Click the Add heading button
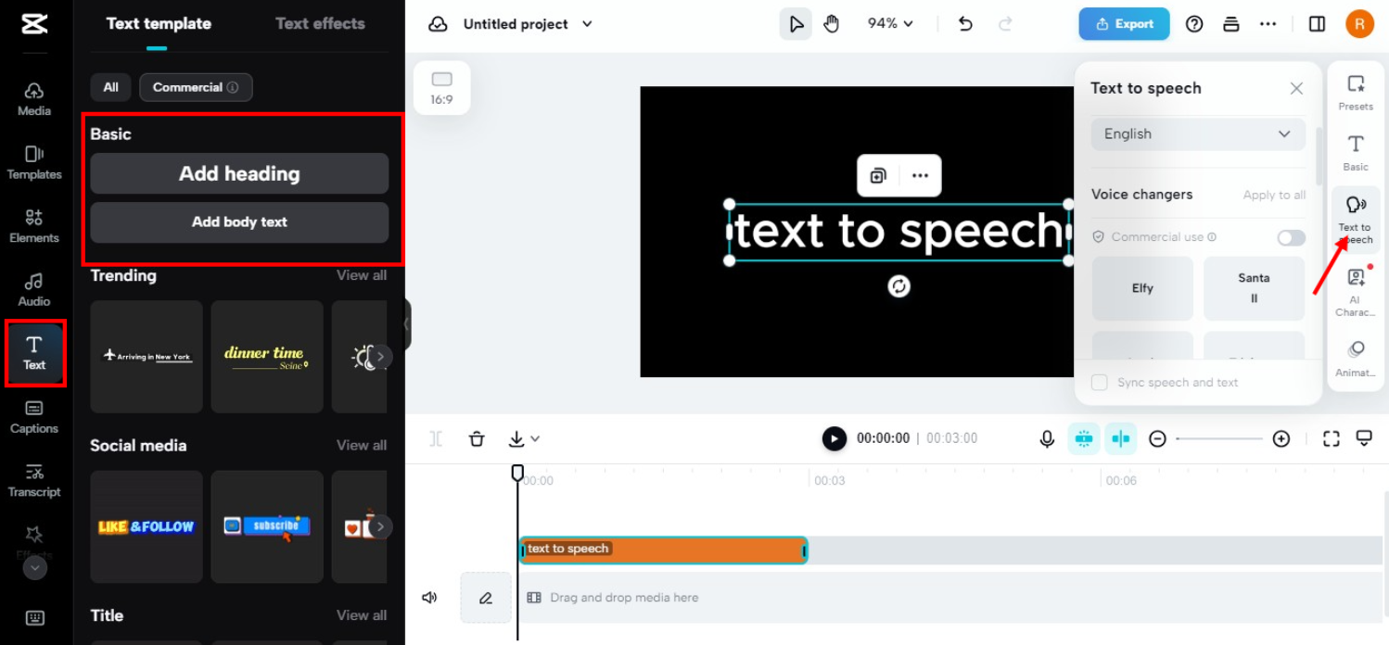The height and width of the screenshot is (645, 1389). click(x=239, y=173)
